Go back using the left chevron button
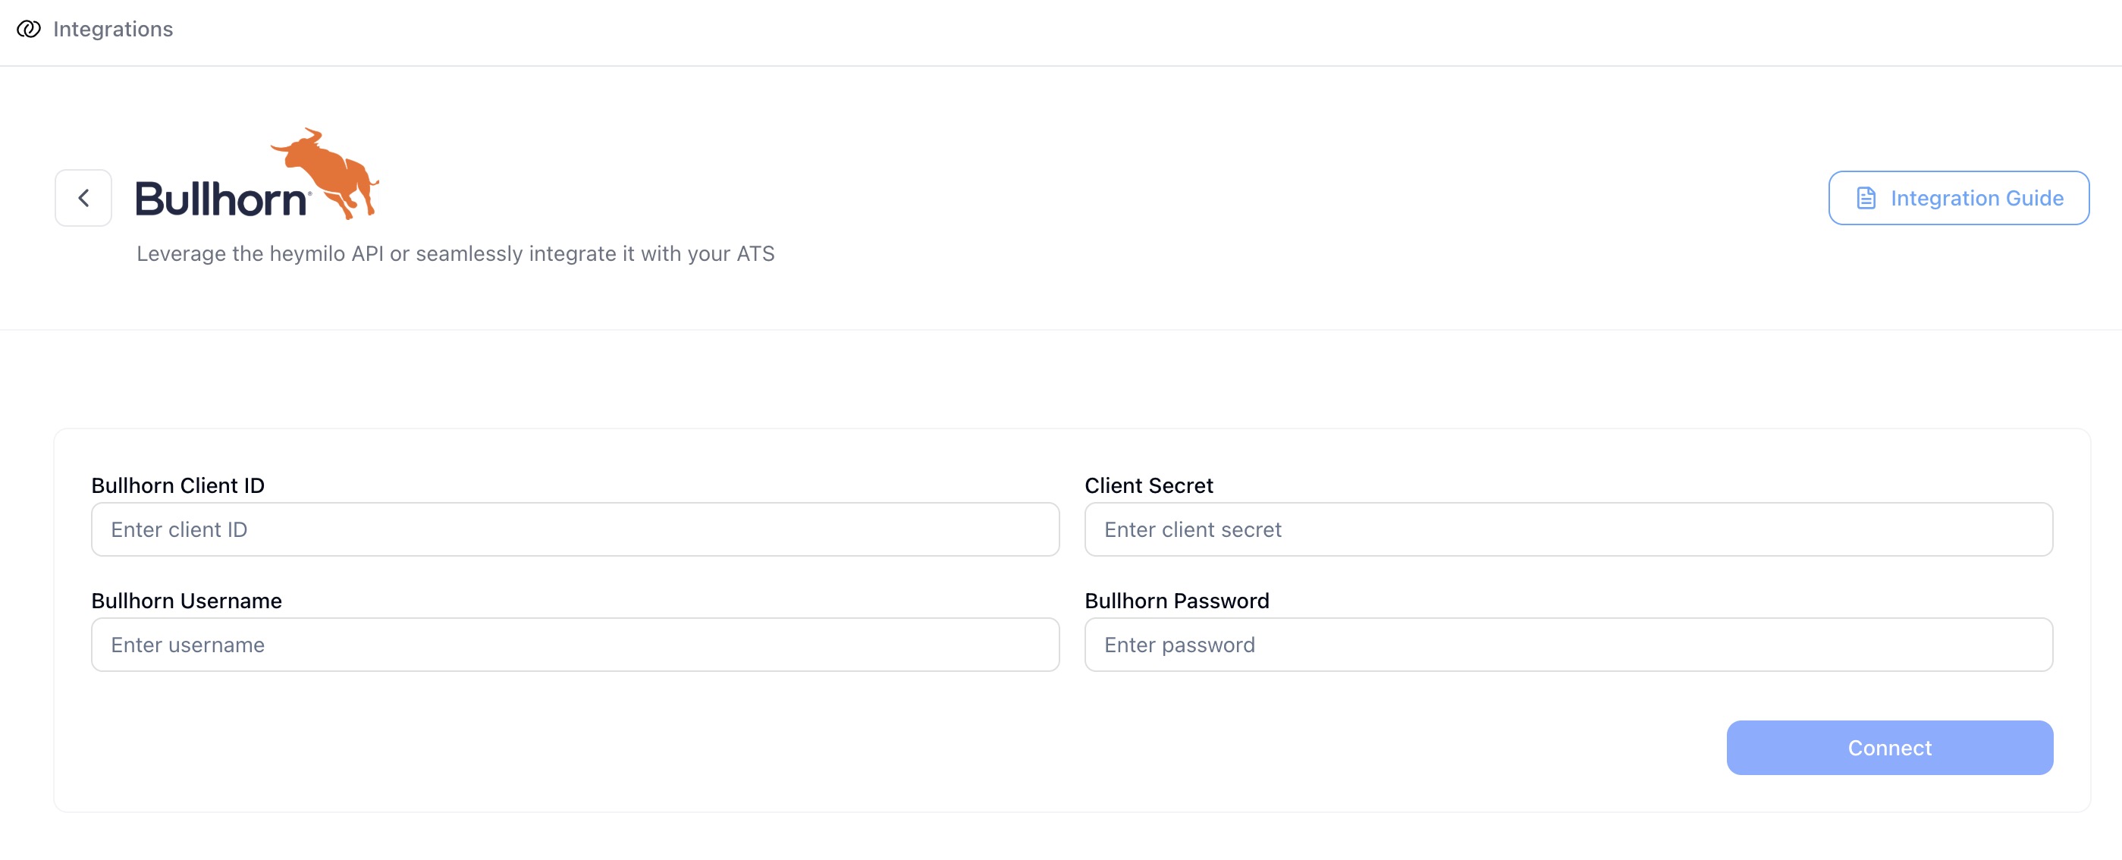2122x860 pixels. coord(83,198)
